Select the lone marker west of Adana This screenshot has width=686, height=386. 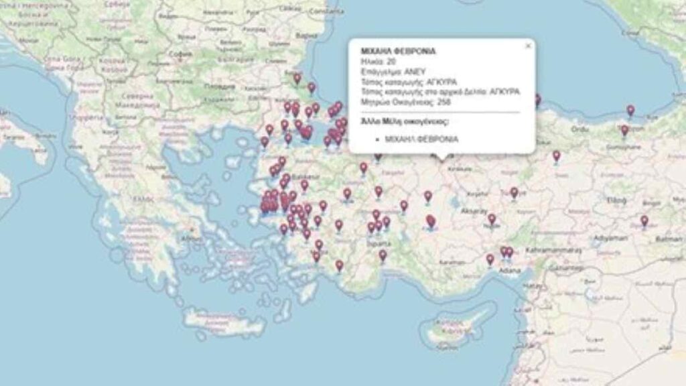click(490, 259)
